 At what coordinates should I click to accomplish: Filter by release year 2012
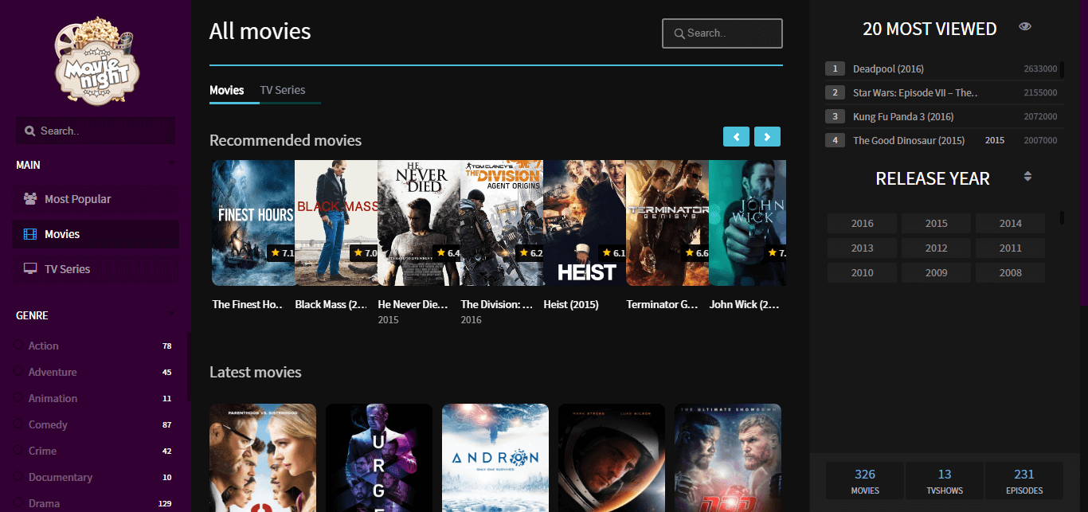pos(936,248)
